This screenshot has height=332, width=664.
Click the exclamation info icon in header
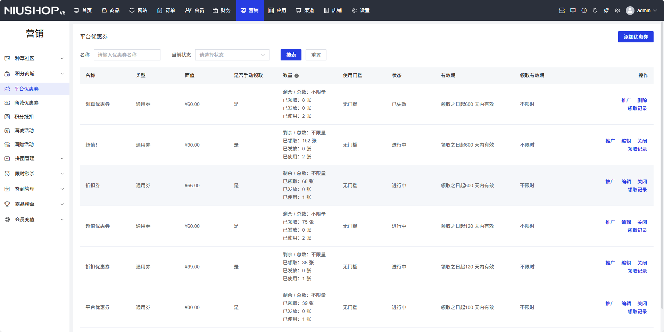coord(584,10)
